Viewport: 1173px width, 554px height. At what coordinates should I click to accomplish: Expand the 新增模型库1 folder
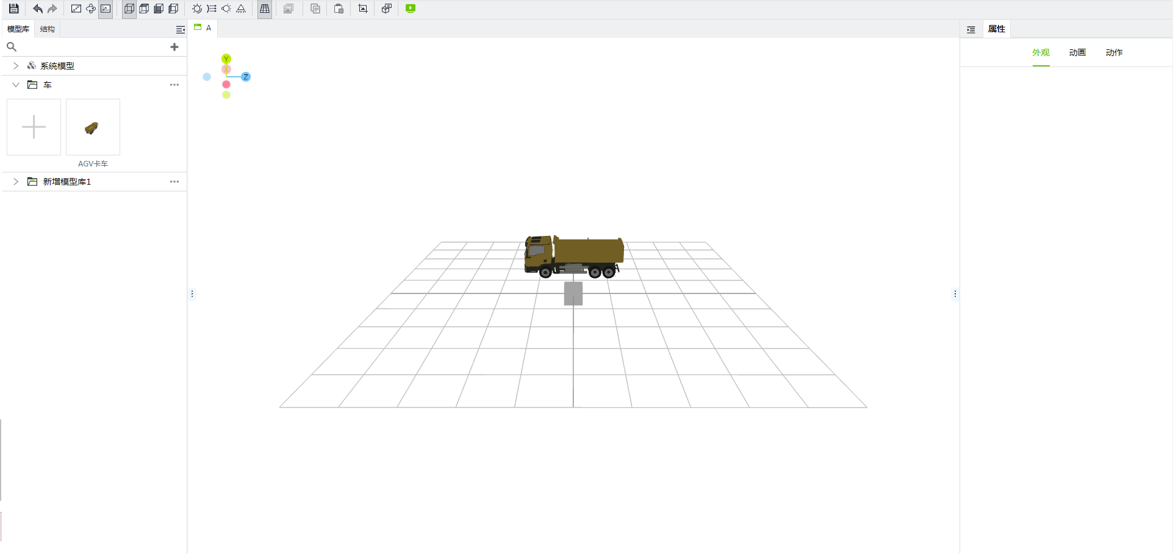16,182
